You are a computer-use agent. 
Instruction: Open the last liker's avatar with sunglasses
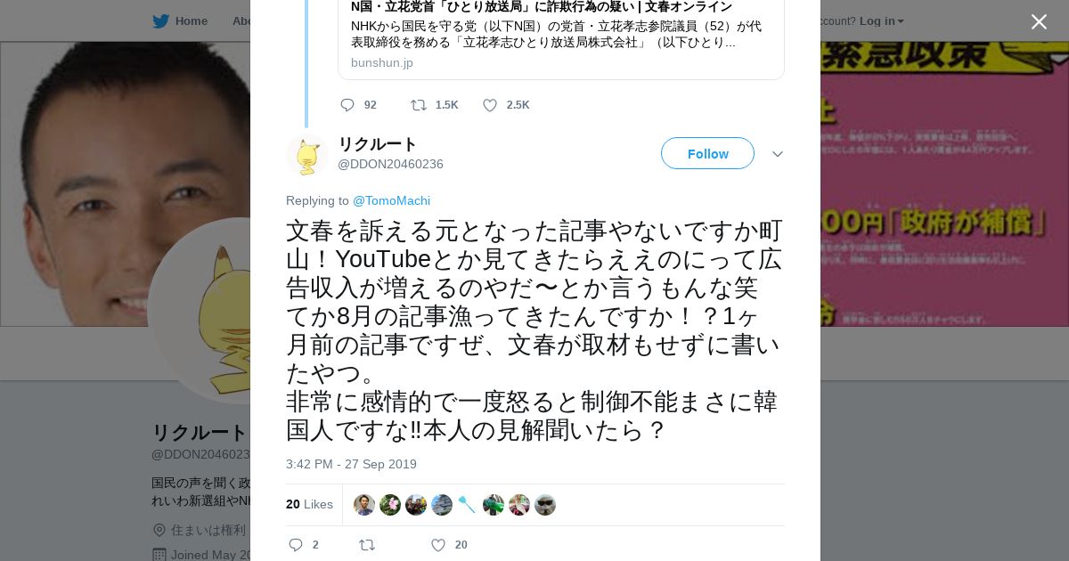tap(545, 505)
